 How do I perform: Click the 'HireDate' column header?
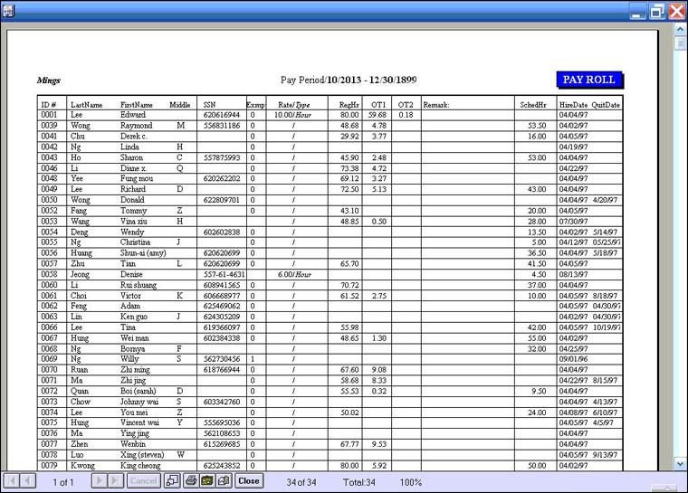pos(573,105)
